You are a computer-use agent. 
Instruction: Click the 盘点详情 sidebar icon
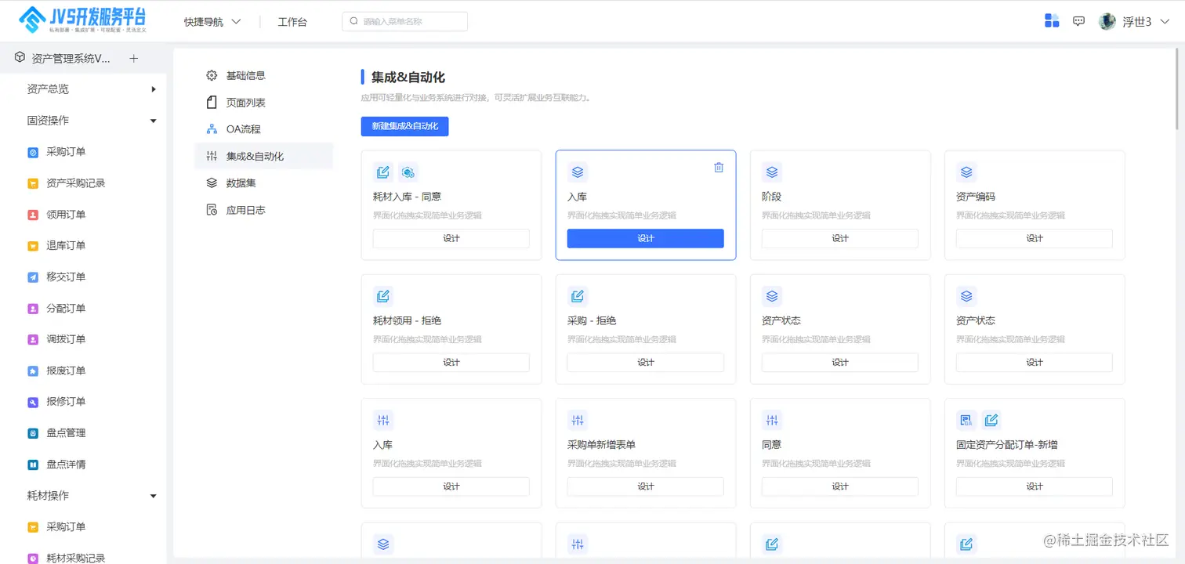[x=33, y=465]
